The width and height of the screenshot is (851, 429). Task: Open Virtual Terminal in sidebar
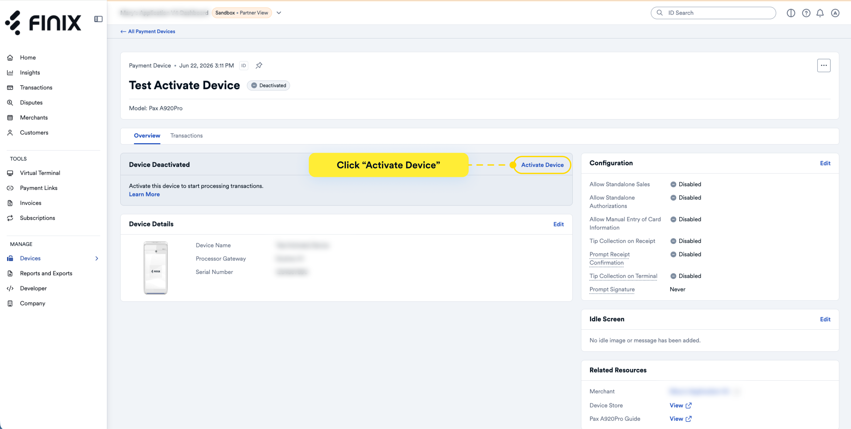(x=40, y=173)
